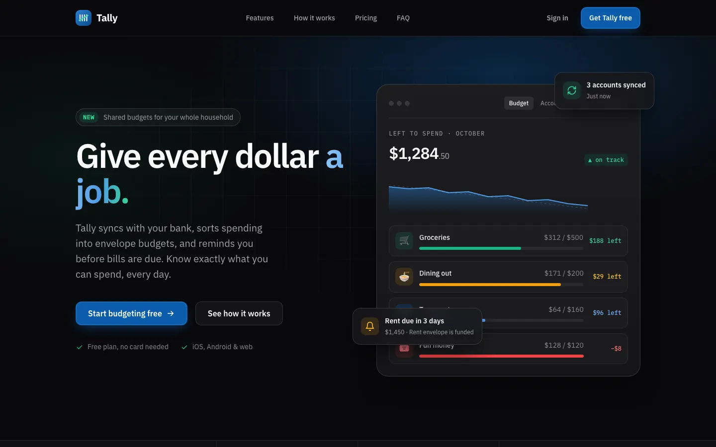Click the green sync icon in accounts synced card
Screen dimensions: 716x447
tap(572, 90)
